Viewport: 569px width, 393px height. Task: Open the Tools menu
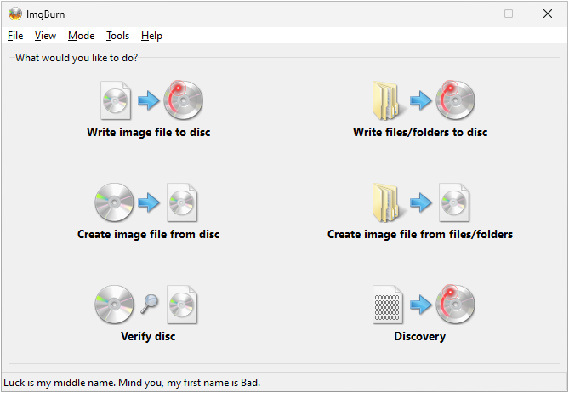pyautogui.click(x=117, y=36)
